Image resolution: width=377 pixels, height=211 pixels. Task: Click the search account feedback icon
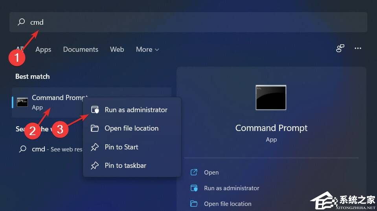tap(340, 48)
